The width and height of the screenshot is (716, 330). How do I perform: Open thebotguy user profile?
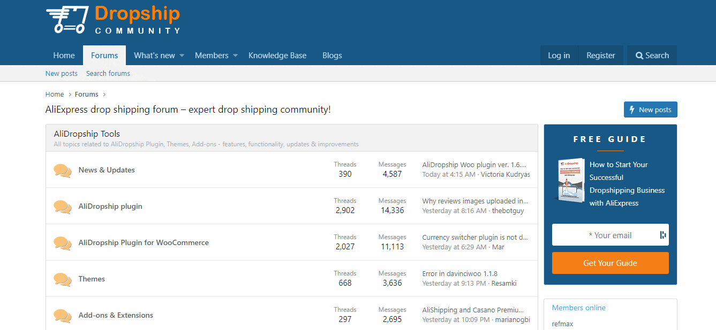[x=508, y=211]
